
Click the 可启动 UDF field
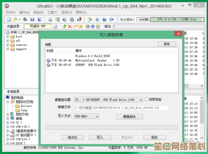pyautogui.click(x=37, y=26)
